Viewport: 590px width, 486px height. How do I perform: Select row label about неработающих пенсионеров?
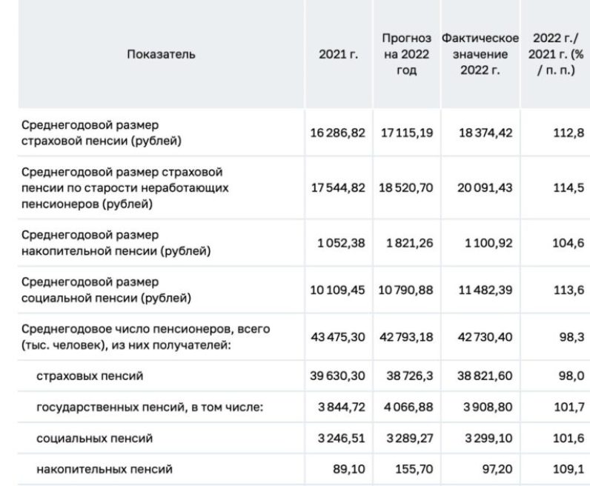[x=125, y=187]
